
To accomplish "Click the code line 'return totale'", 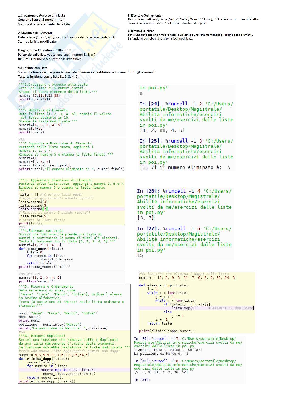I will coord(39,263).
